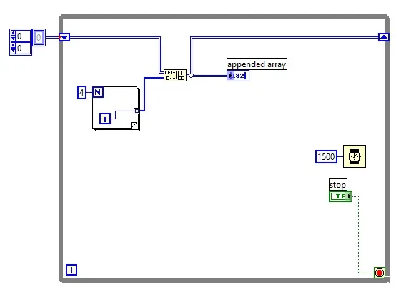This screenshot has width=411, height=292.
Task: Click the For Loop page-curl corner
Action: (x=134, y=125)
